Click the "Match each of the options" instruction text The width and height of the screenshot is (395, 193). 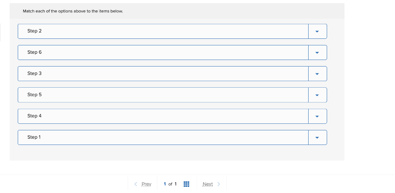point(73,11)
